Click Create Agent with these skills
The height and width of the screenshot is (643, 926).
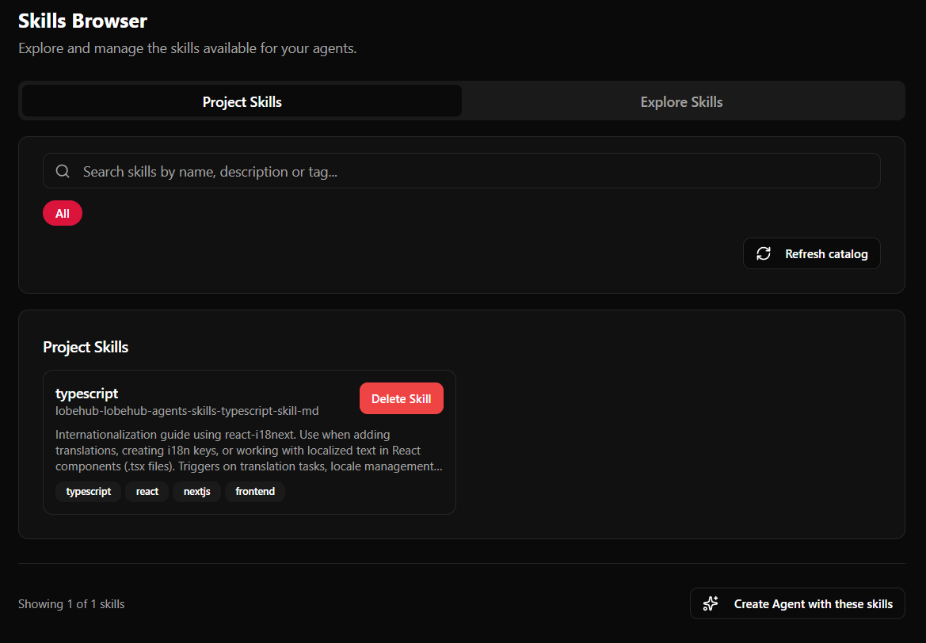(813, 603)
